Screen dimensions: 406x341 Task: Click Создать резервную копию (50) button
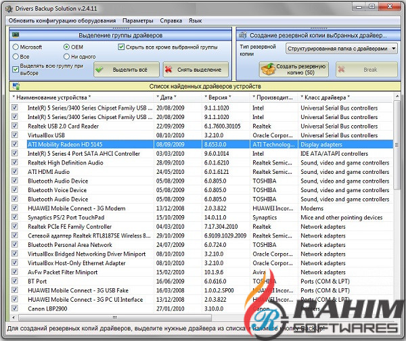[294, 70]
